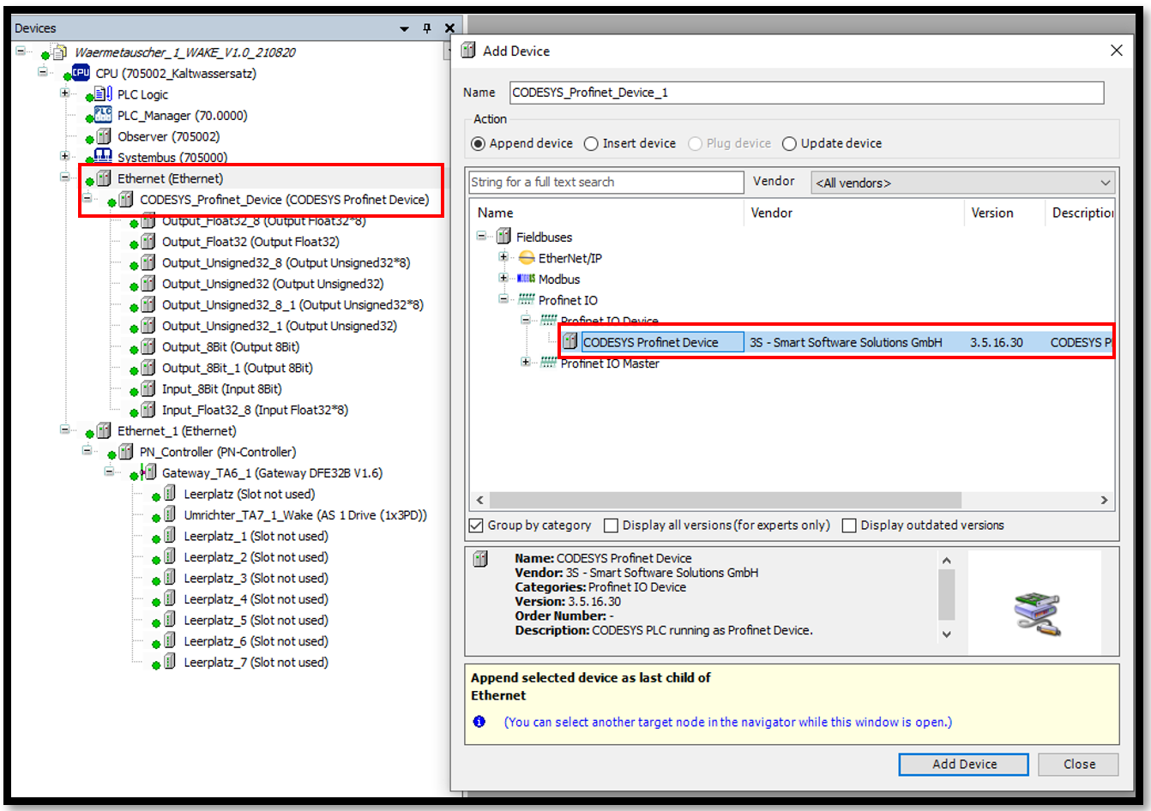Click the Close button in dialog
The width and height of the screenshot is (1151, 811).
[1078, 764]
